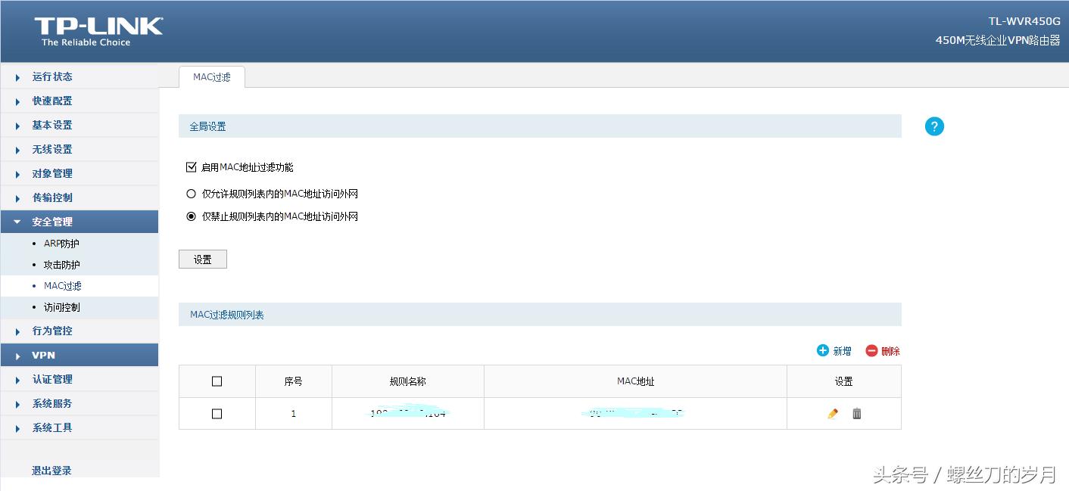Image resolution: width=1069 pixels, height=491 pixels.
Task: Select 仅允许规则列表内的MAC地址访问外网 radio button
Action: pos(191,193)
